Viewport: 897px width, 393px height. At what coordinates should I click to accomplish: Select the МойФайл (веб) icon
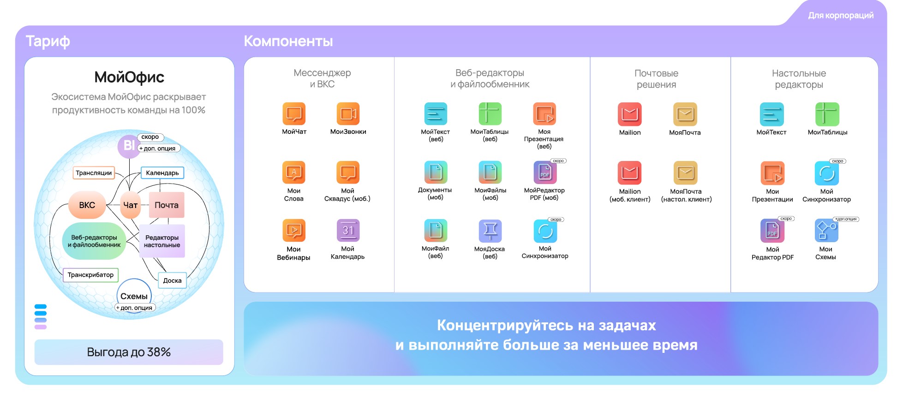click(436, 231)
